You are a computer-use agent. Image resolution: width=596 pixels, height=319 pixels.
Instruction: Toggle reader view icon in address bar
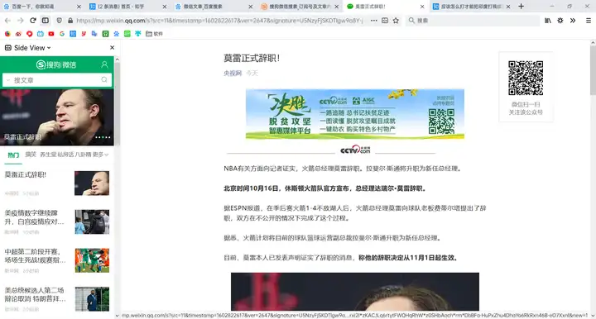[385, 21]
